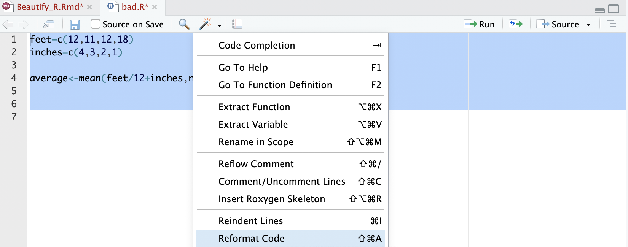
Task: Open the Source button dropdown arrow
Action: pos(589,25)
